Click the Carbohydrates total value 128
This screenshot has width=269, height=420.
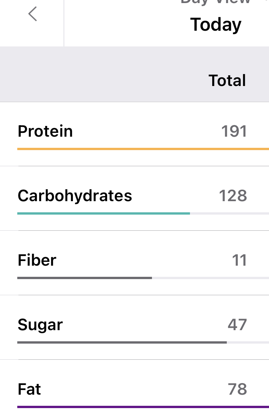(x=233, y=196)
